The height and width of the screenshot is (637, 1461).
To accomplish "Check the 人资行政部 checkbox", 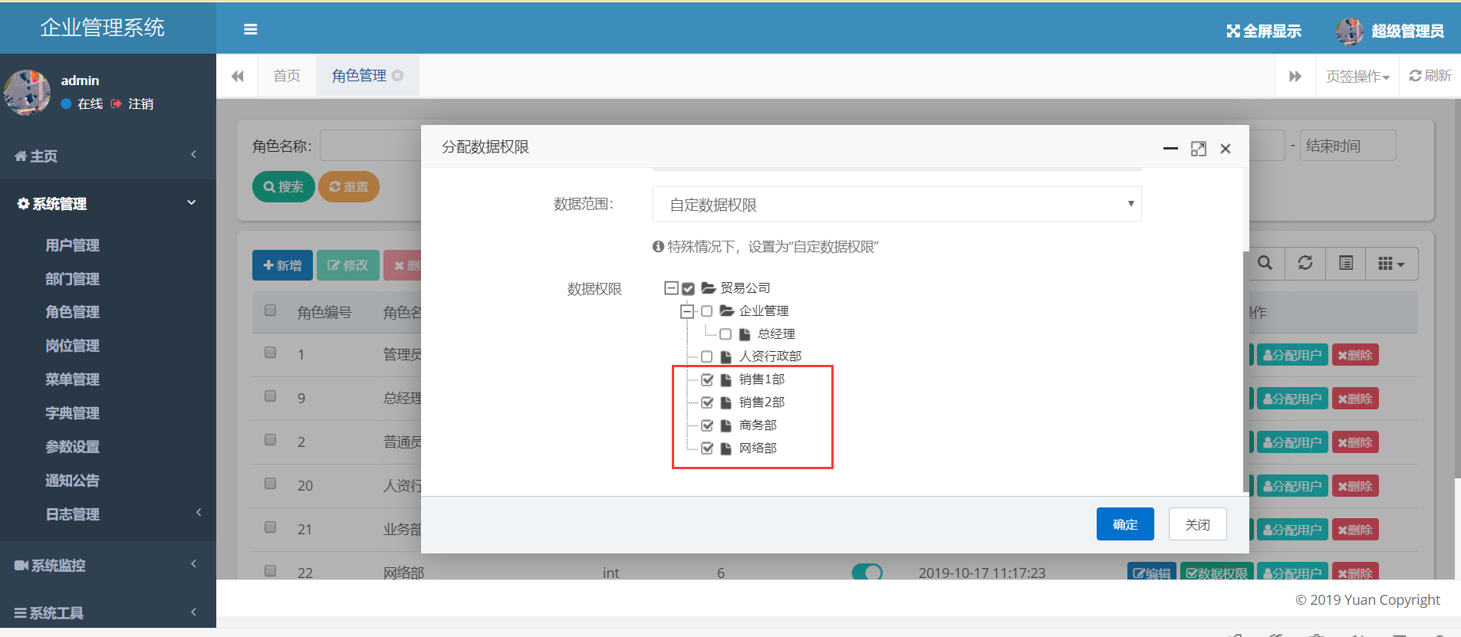I will (x=707, y=356).
